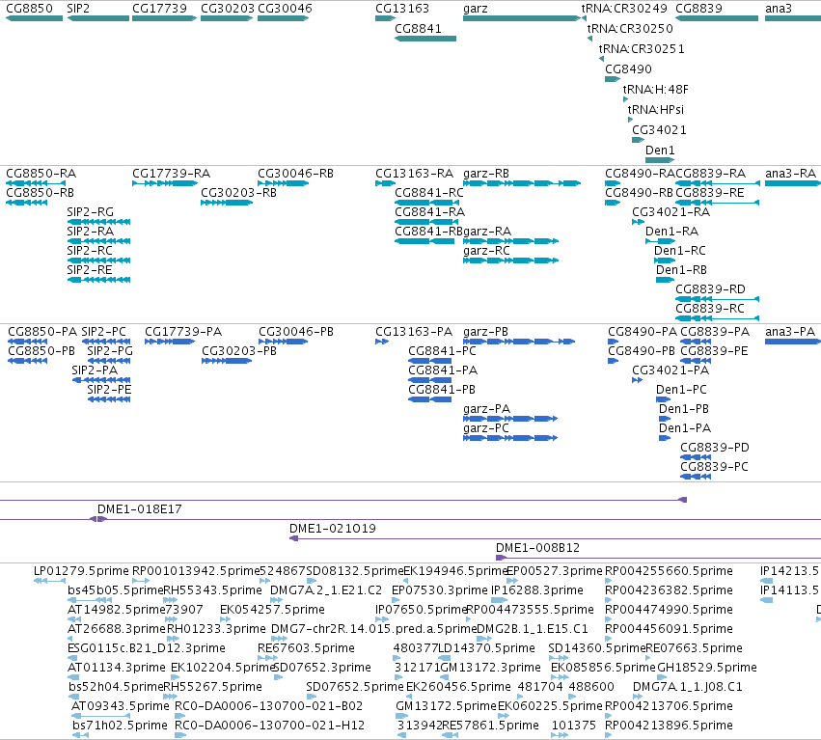Select the bs71h02.5prime EST label
The height and width of the screenshot is (740, 821).
(120, 726)
